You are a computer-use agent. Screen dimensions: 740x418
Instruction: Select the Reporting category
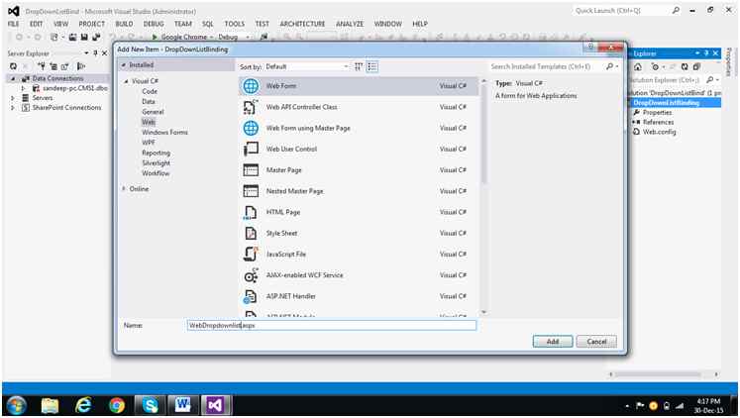pos(156,153)
